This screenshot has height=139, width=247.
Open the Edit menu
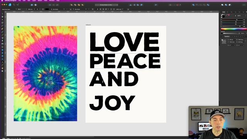tap(24, 1)
